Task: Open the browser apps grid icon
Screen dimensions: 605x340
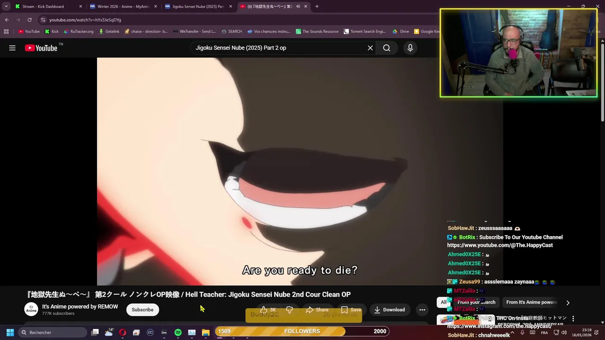Action: pos(6,31)
